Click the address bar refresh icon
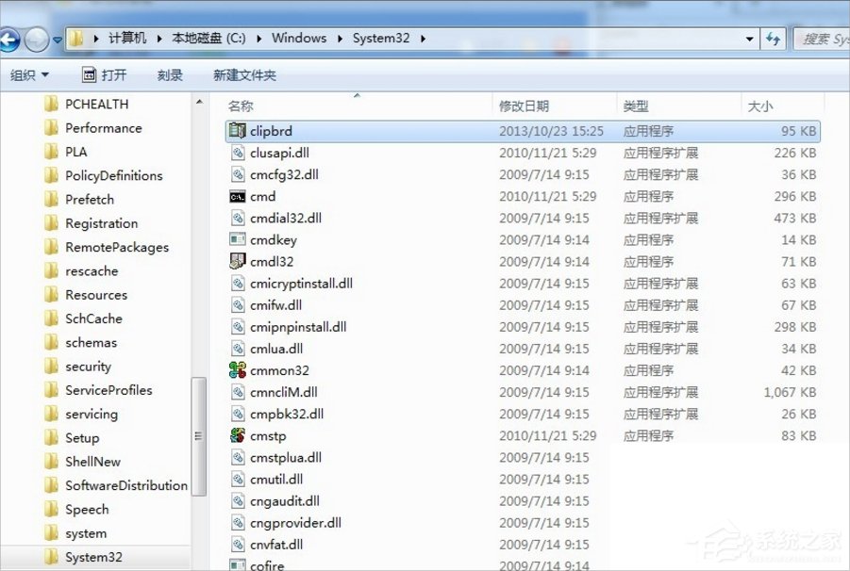The image size is (850, 571). (773, 38)
